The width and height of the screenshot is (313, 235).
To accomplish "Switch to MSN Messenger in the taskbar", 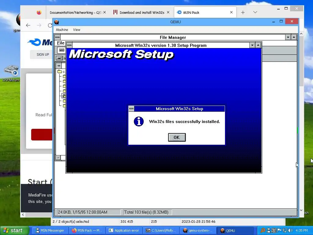I will tap(50, 230).
